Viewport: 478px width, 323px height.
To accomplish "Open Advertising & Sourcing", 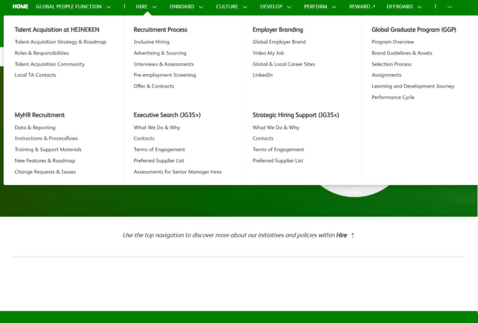I will [x=160, y=53].
